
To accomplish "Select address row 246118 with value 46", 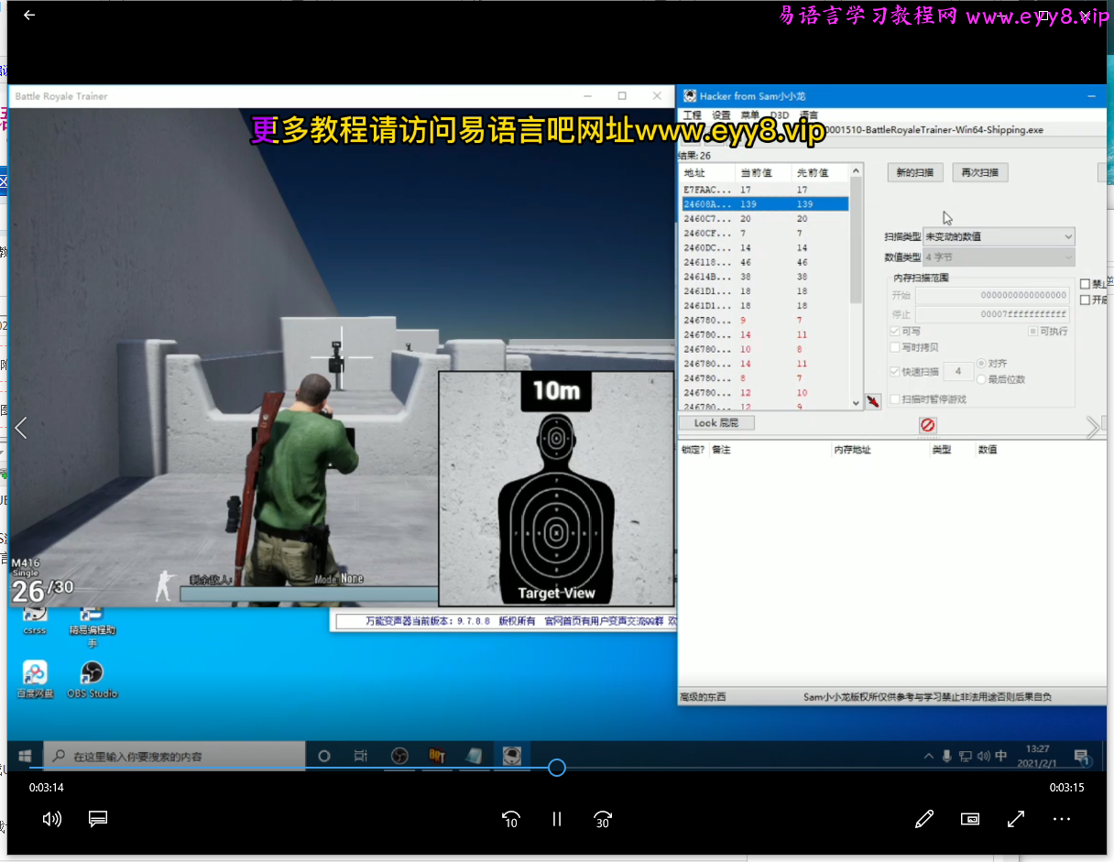I will coord(765,262).
